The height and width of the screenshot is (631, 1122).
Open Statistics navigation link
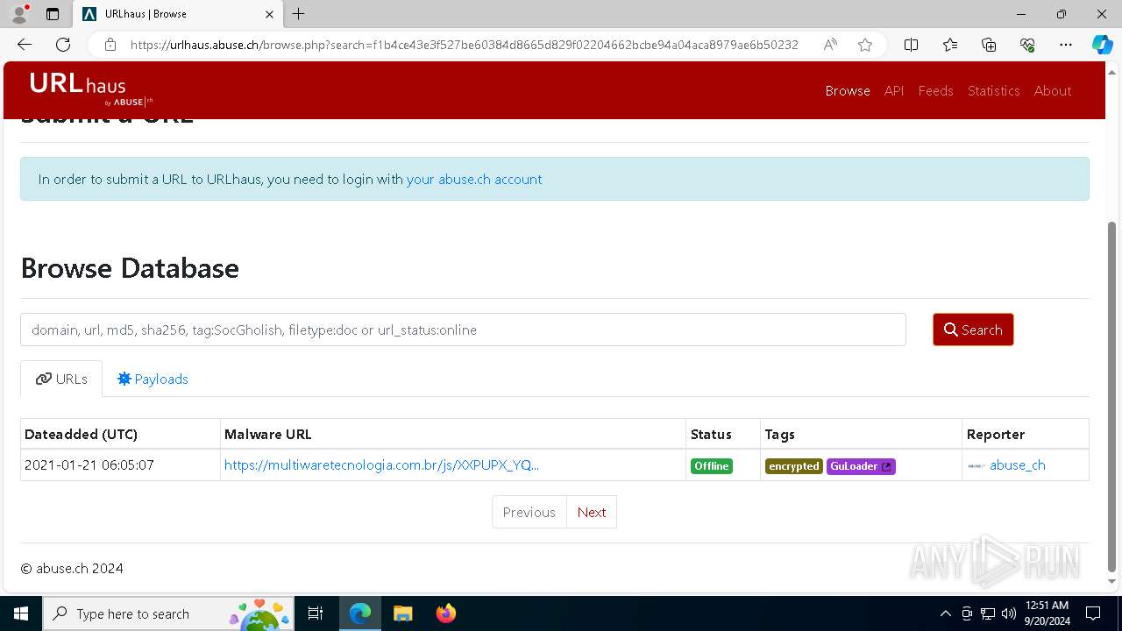coord(993,91)
